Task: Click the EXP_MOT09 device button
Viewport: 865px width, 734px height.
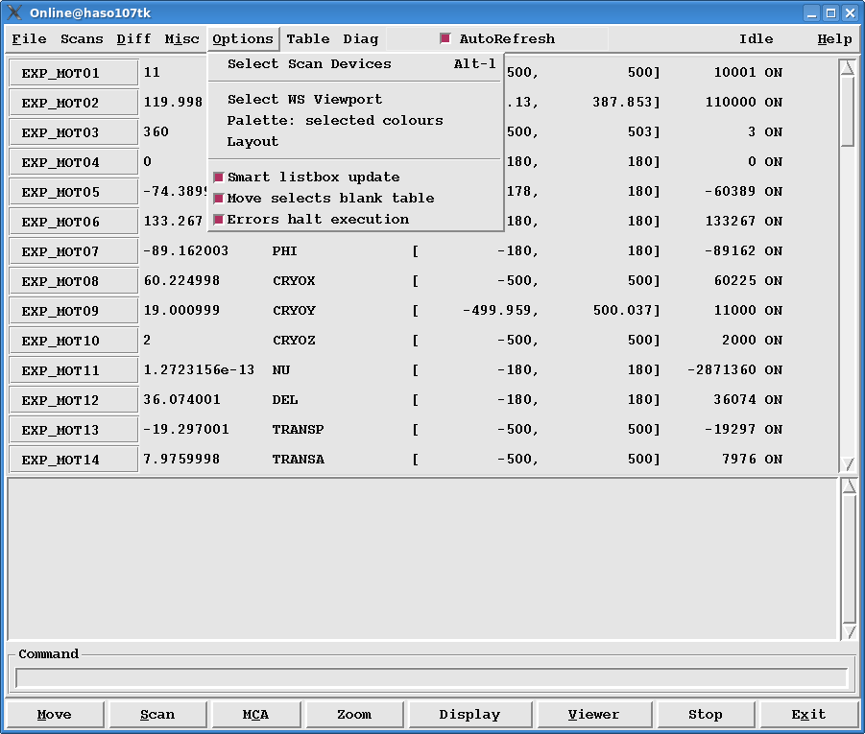Action: point(73,311)
